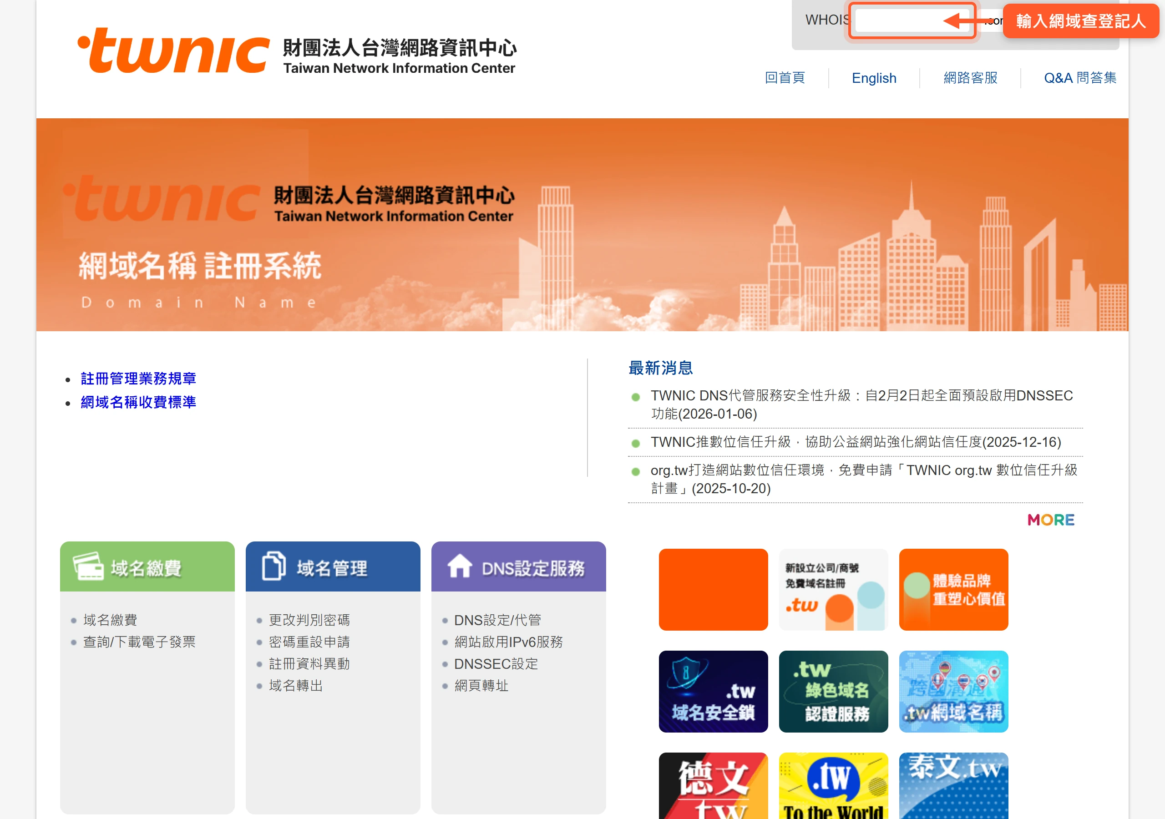The width and height of the screenshot is (1165, 819).
Task: Click the TWNIC logo in the header
Action: click(x=297, y=51)
